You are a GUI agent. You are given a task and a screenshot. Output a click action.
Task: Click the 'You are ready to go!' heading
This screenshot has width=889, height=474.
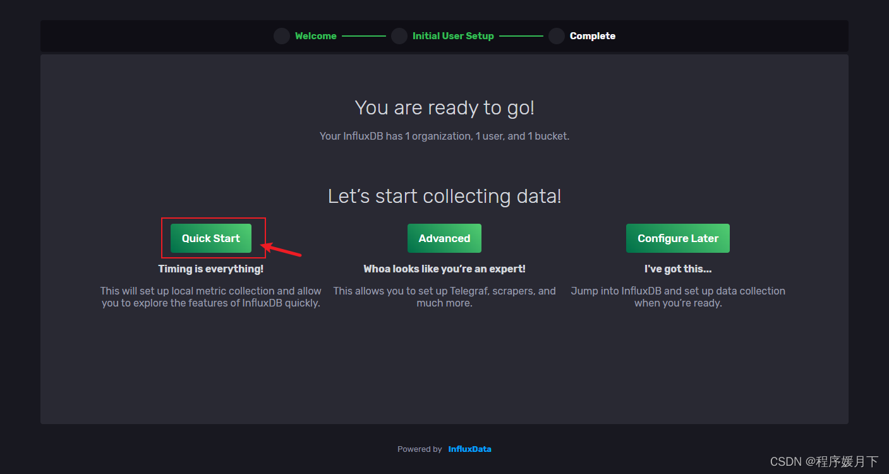[x=444, y=108]
